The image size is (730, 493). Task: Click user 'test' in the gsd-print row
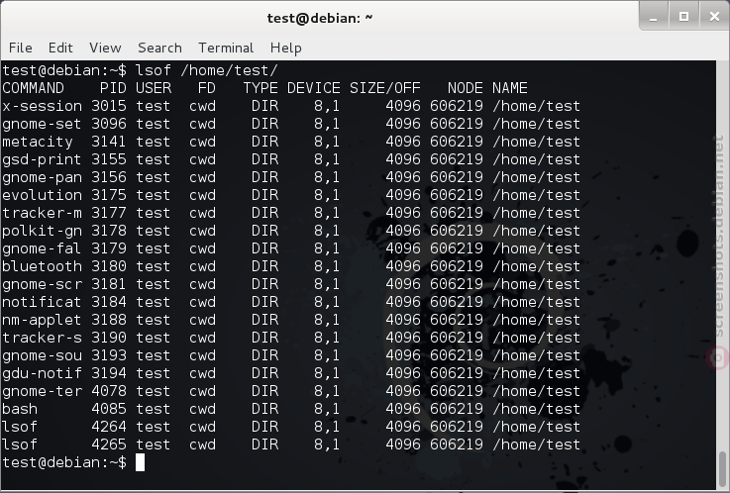point(154,159)
